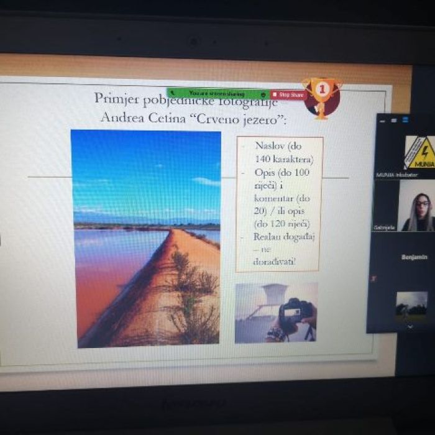
Task: Click the shield icon in sharing bar
Action: [263, 94]
